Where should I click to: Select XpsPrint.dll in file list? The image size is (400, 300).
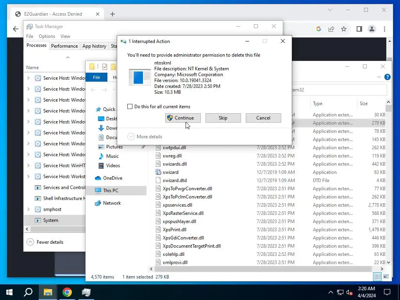point(175,230)
